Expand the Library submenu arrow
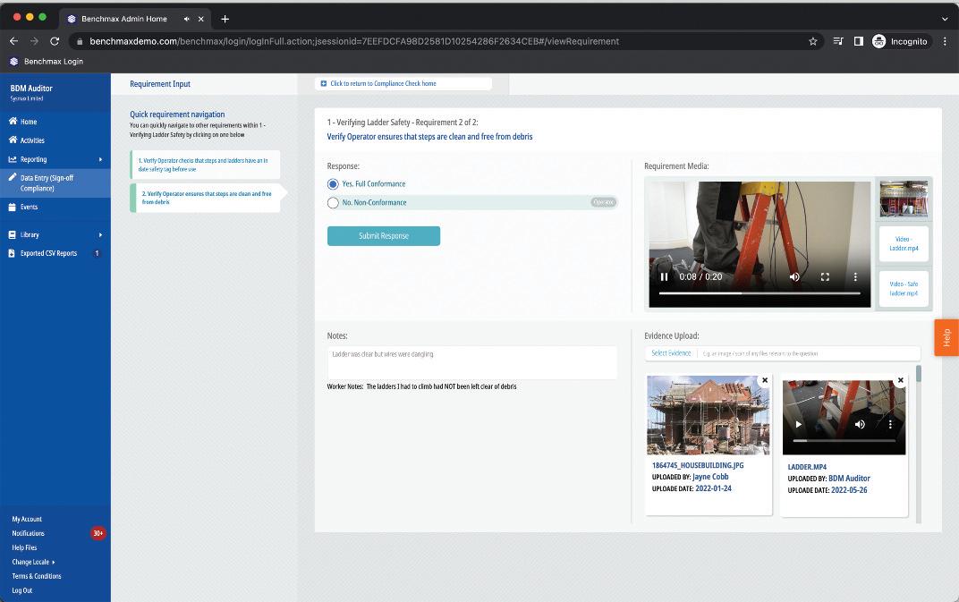This screenshot has width=959, height=602. [x=100, y=235]
